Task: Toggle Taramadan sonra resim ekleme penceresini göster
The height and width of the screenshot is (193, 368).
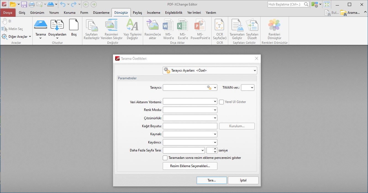Action: click(x=165, y=158)
